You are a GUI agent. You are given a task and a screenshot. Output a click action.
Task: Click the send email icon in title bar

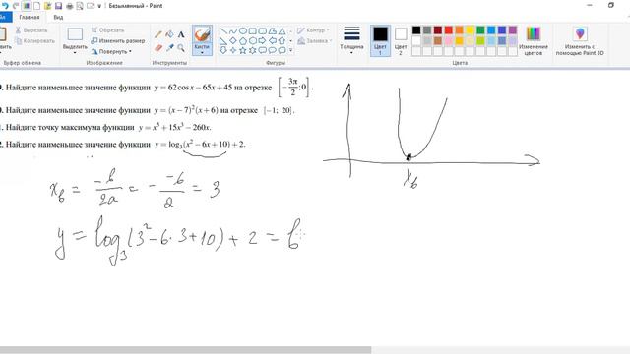91,6
